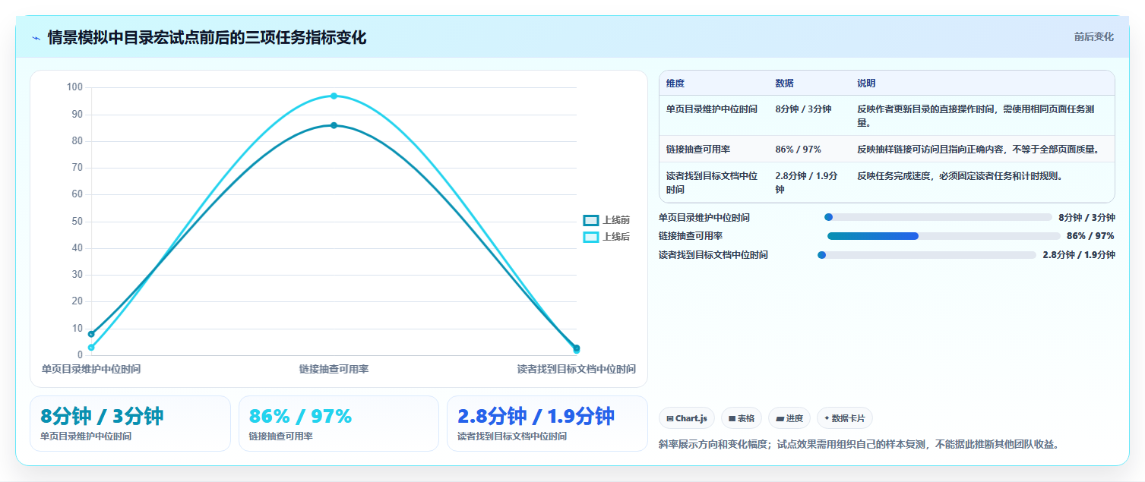Click the 单页目录维护中位时间 progress bar
This screenshot has width=1145, height=482.
click(x=938, y=217)
